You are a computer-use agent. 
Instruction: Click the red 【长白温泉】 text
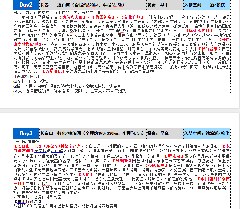pos(210,49)
